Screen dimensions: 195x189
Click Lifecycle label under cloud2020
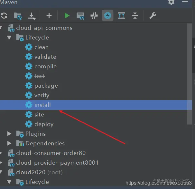[37, 182]
